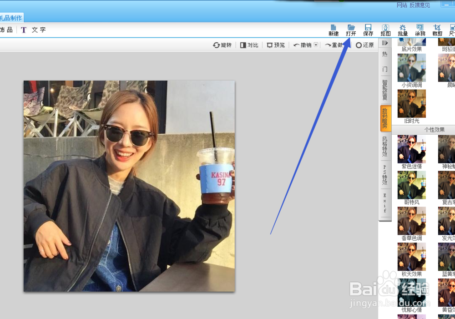Click the 重做 redo button
Screen dimensions: 455x319
click(x=334, y=45)
